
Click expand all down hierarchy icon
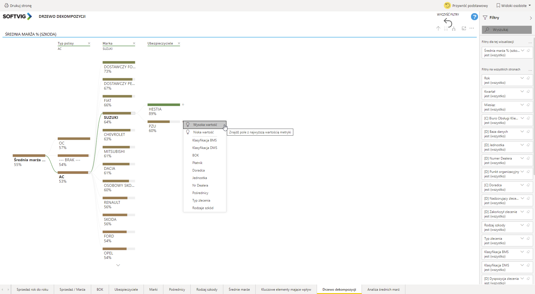454,28
